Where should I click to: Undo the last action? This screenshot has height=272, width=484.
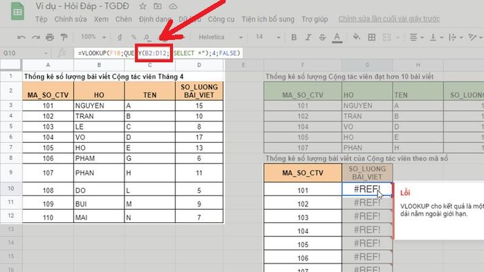[21, 37]
